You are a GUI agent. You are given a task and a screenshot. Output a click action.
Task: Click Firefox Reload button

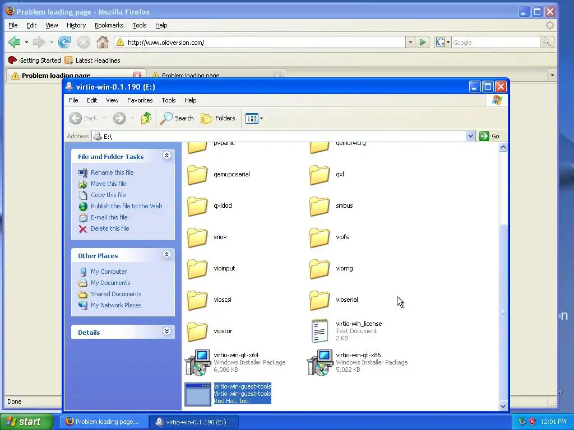[64, 43]
